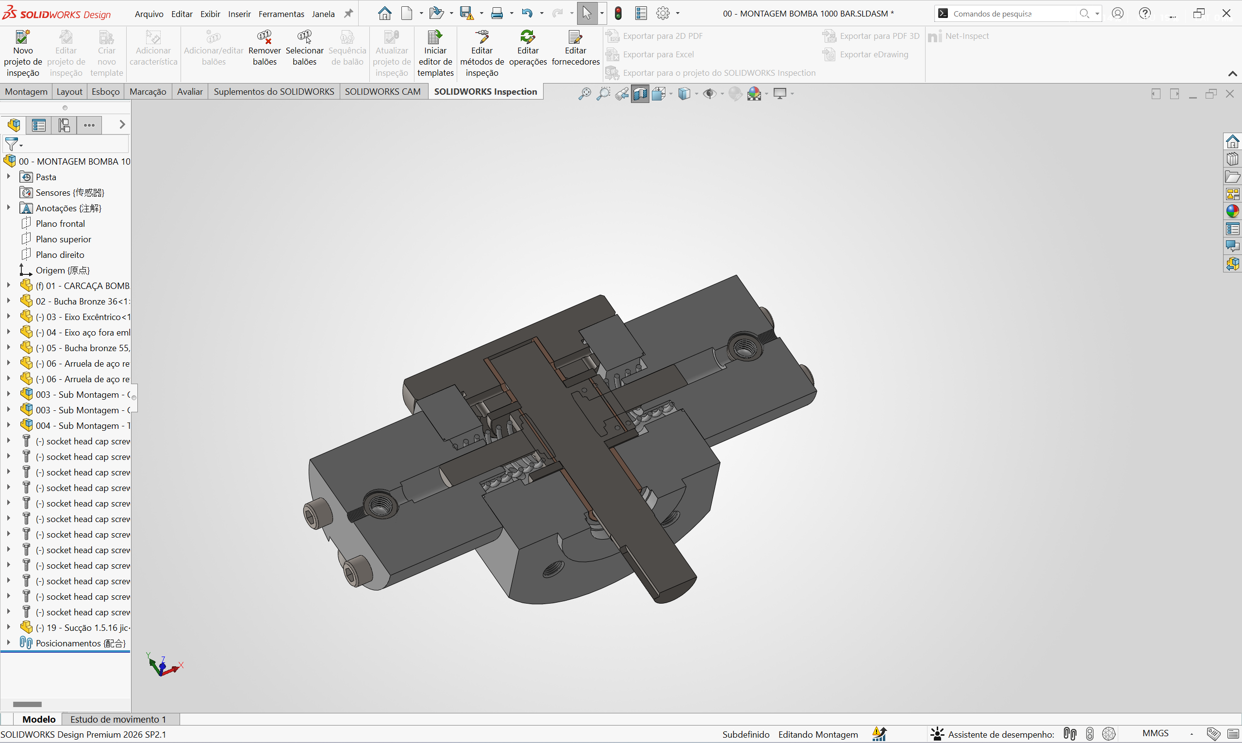This screenshot has height=743, width=1242.
Task: Create a new document with the New icon
Action: [x=407, y=14]
